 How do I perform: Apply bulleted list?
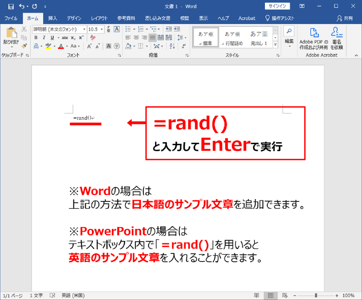(x=128, y=29)
